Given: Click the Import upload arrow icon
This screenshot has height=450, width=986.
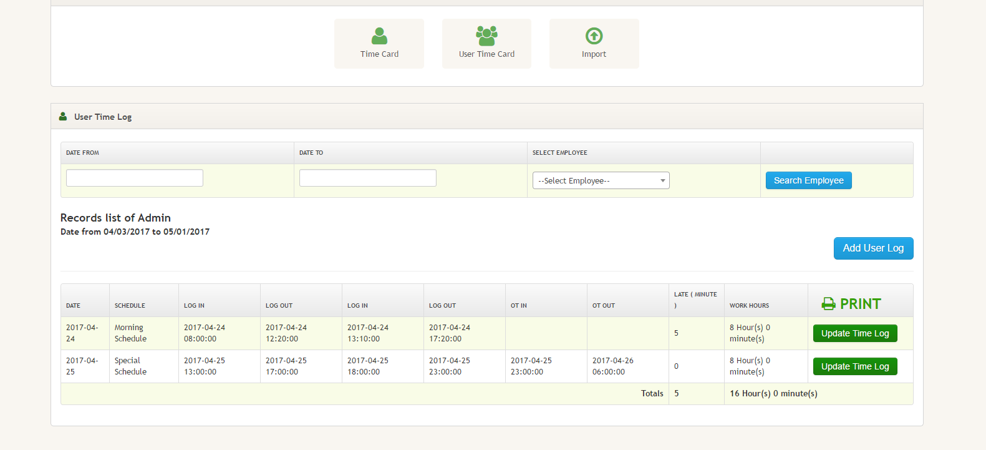Looking at the screenshot, I should tap(594, 36).
